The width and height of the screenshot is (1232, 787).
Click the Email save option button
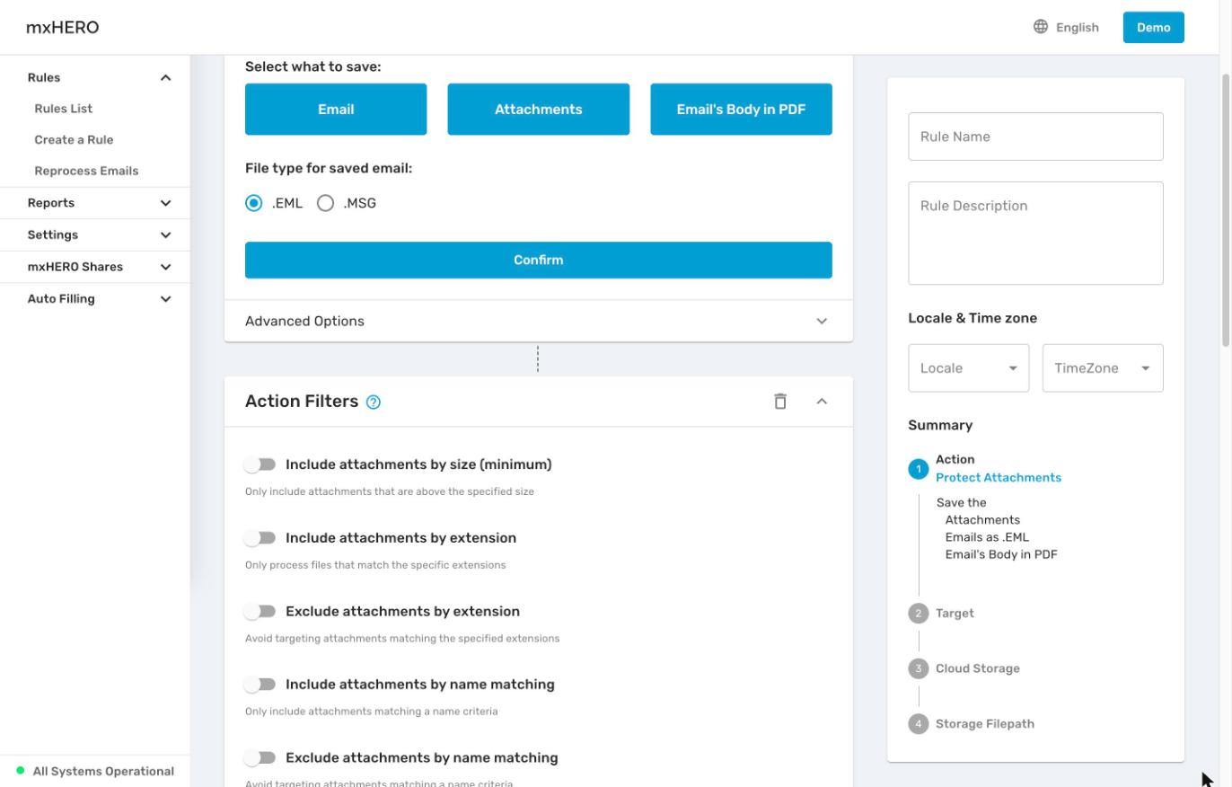click(x=336, y=110)
